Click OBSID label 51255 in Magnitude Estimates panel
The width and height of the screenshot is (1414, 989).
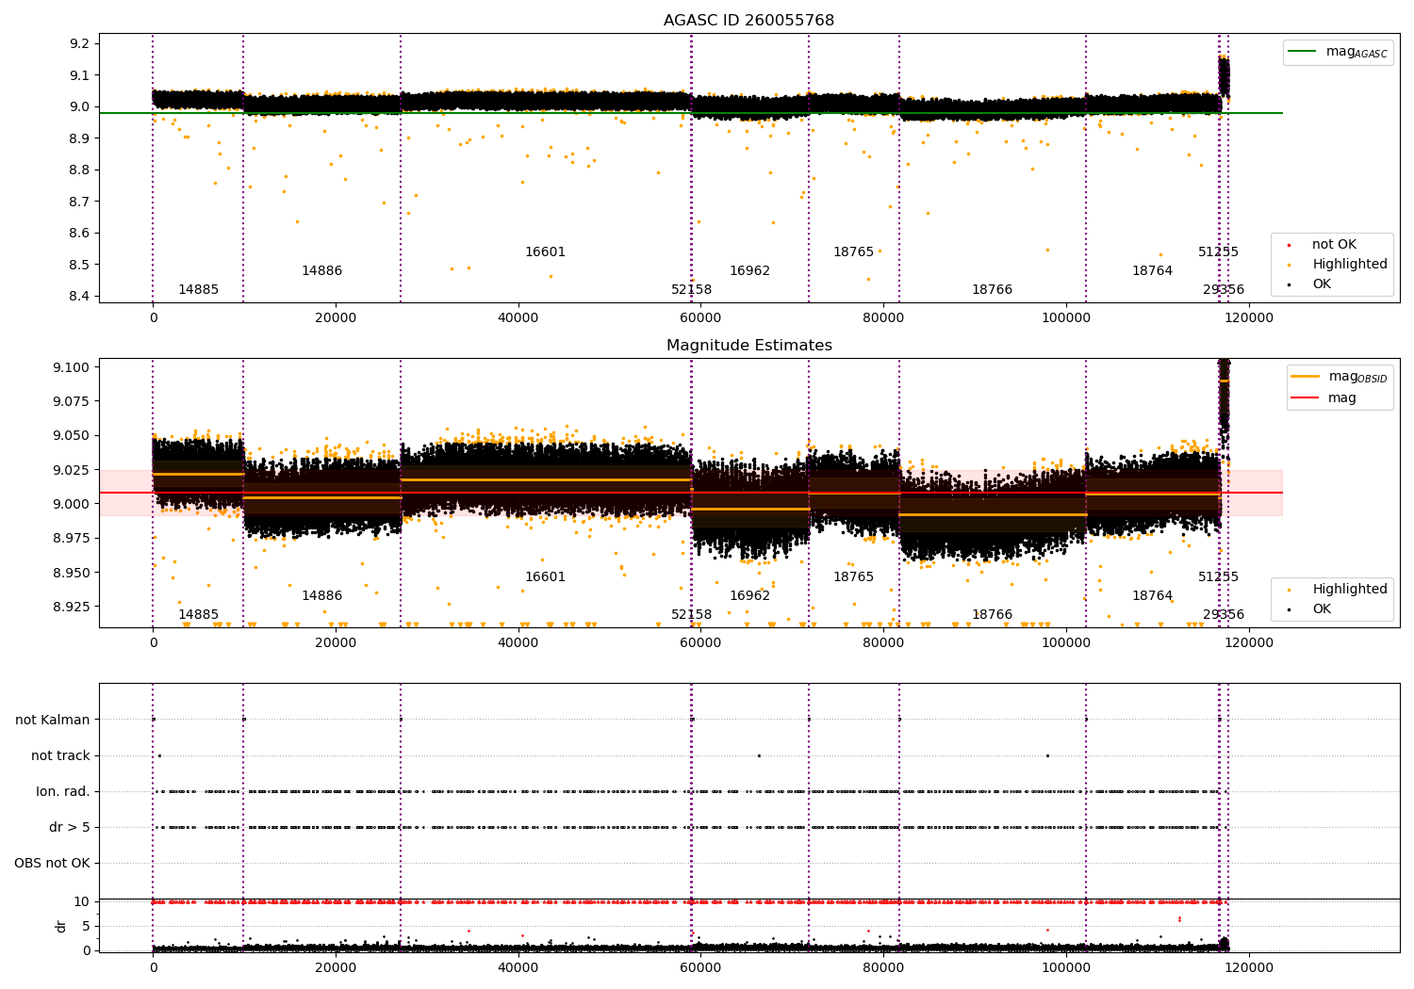click(x=1218, y=576)
